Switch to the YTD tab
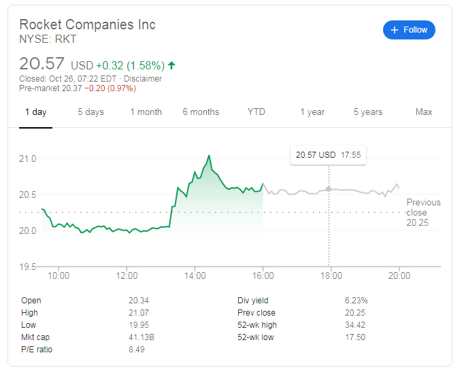464x370 pixels. point(256,112)
